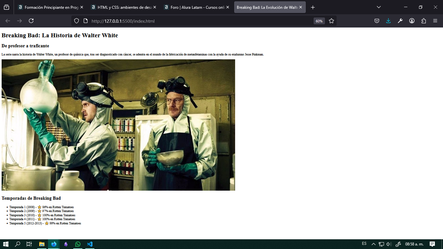Open File Explorer from taskbar
The width and height of the screenshot is (443, 249).
click(42, 244)
